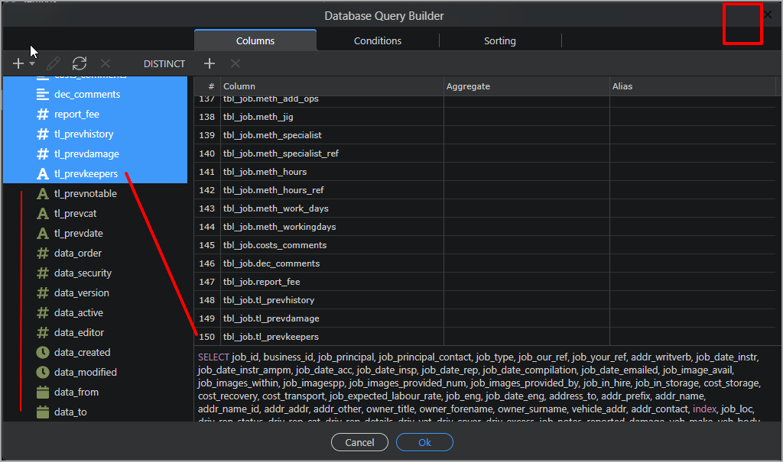Select the data_order number type icon
The height and width of the screenshot is (462, 783).
43,254
